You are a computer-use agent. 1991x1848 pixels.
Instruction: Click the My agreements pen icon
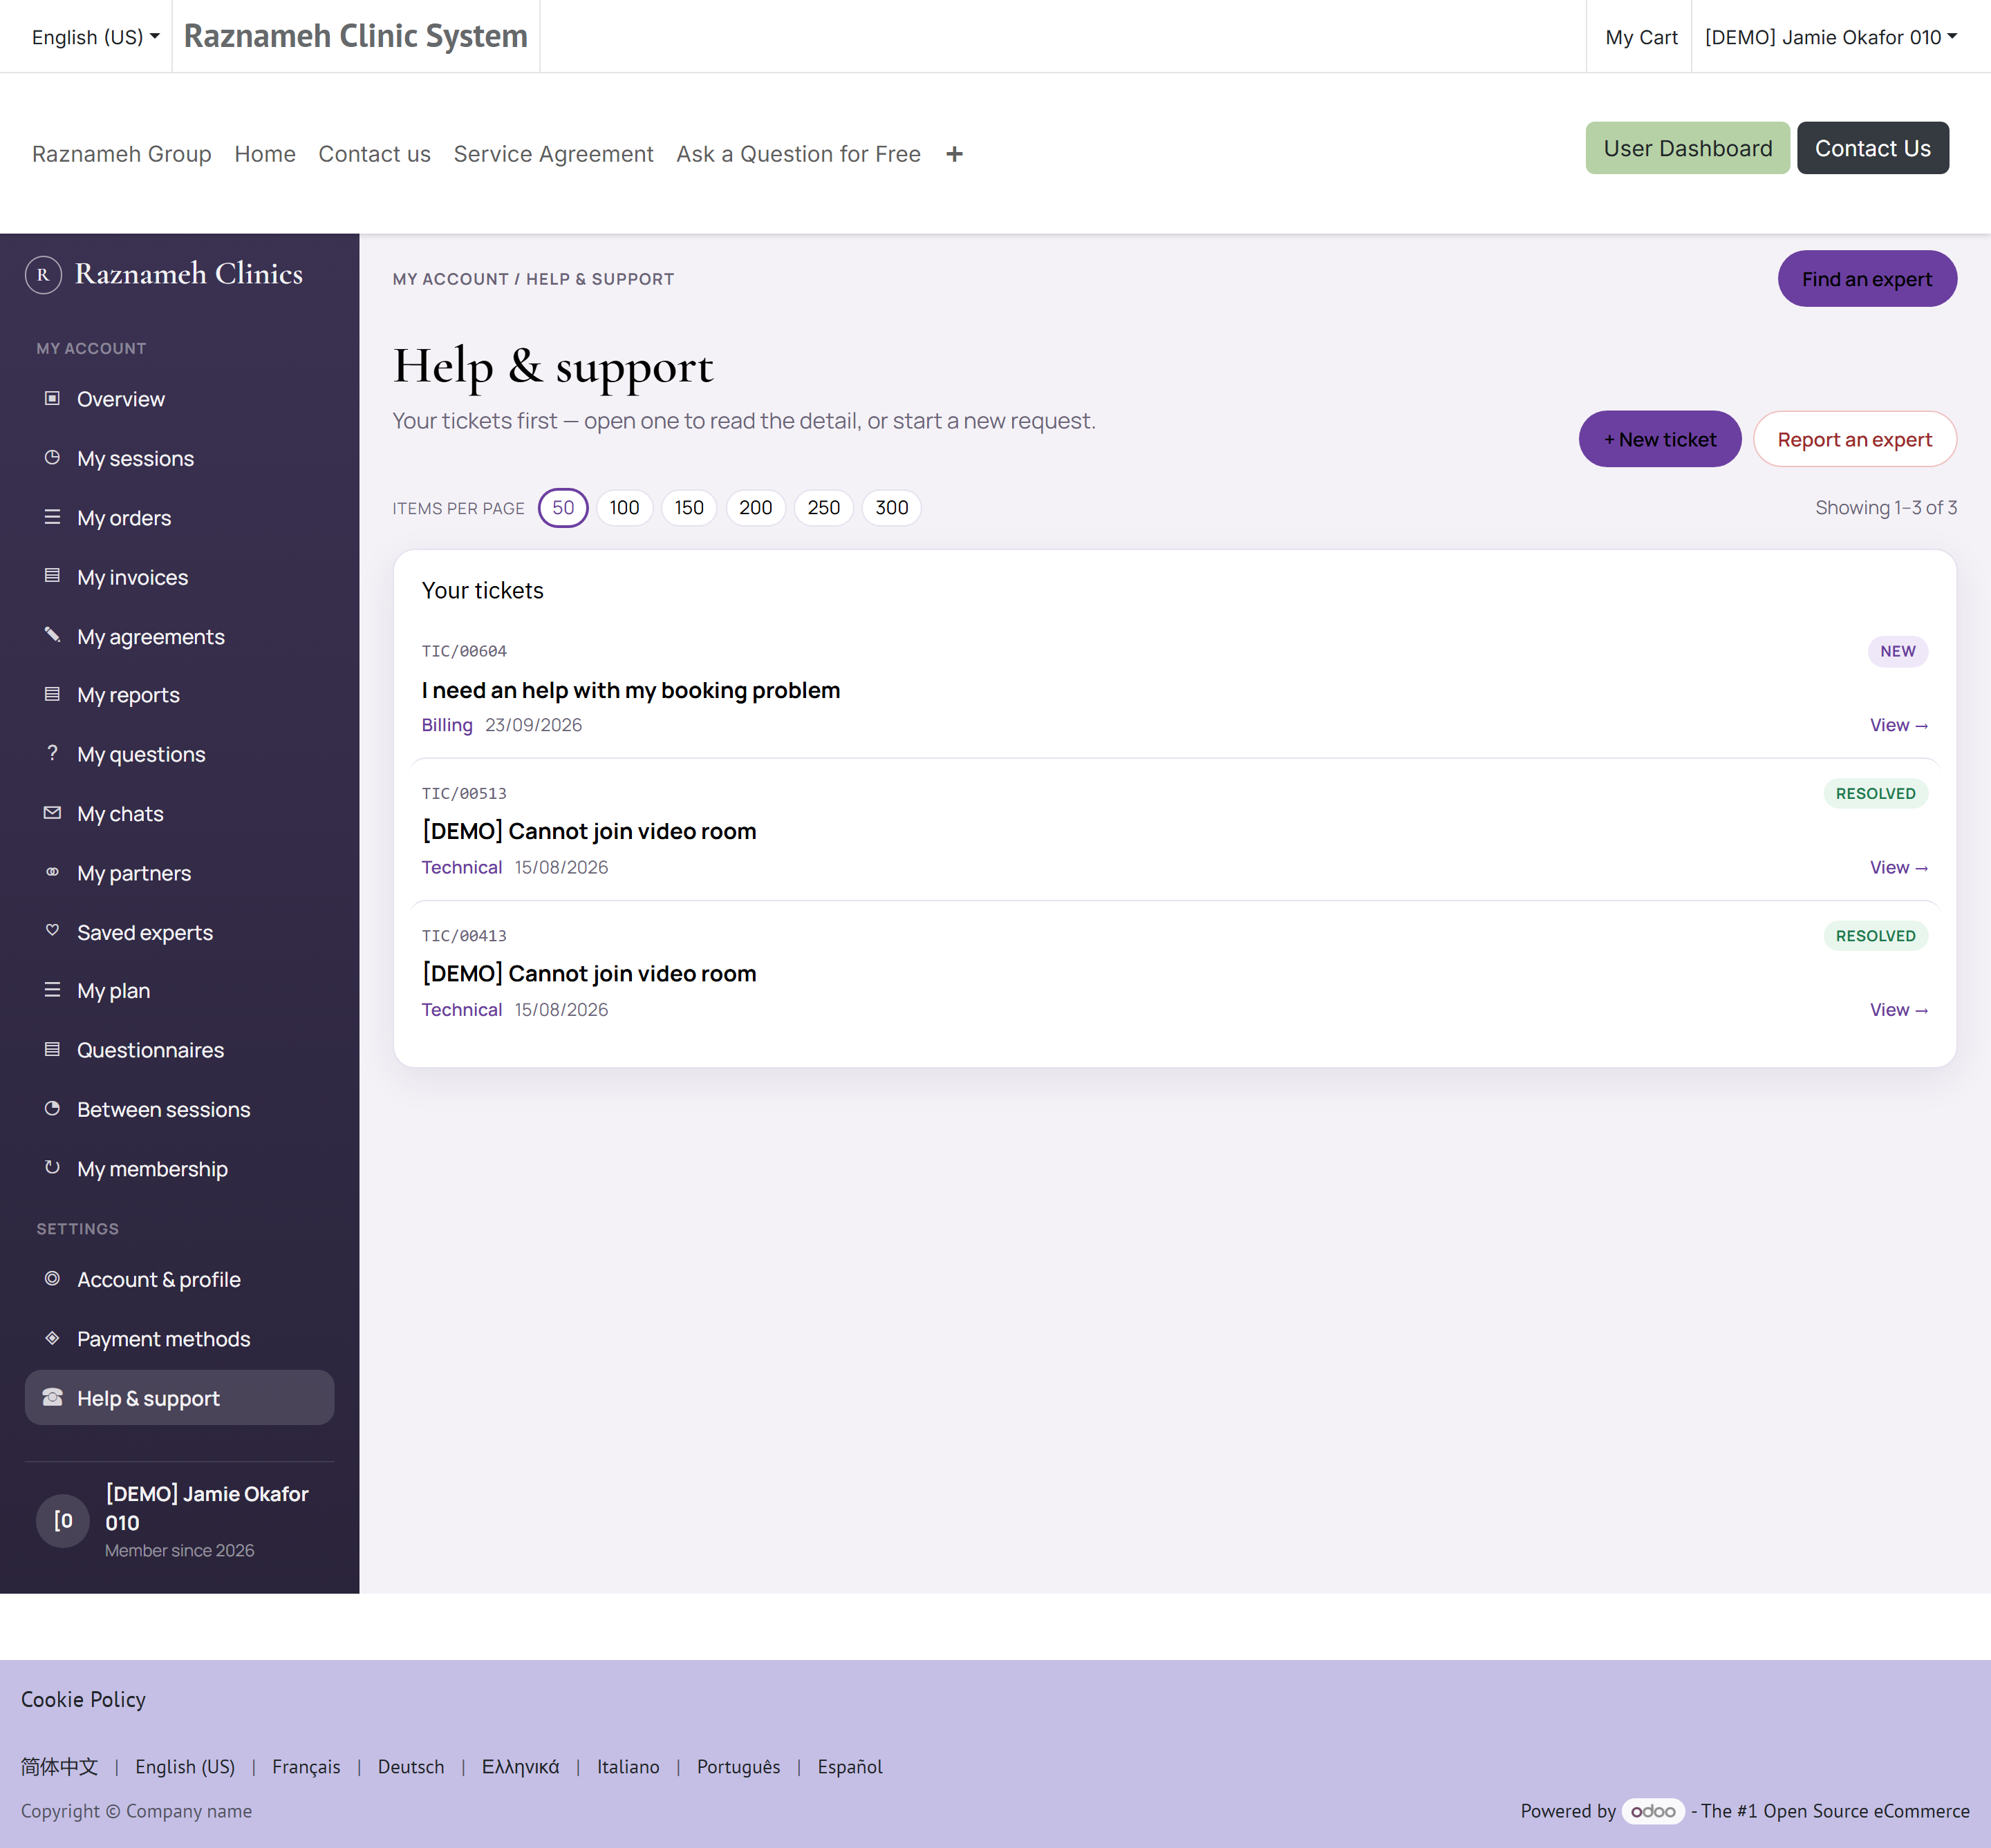point(52,635)
